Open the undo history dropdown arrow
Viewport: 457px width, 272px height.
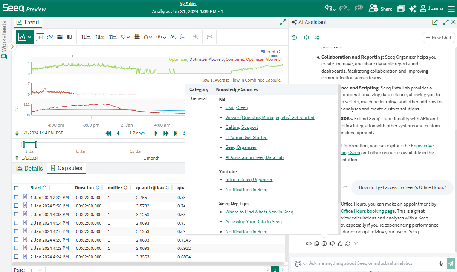pyautogui.click(x=335, y=9)
